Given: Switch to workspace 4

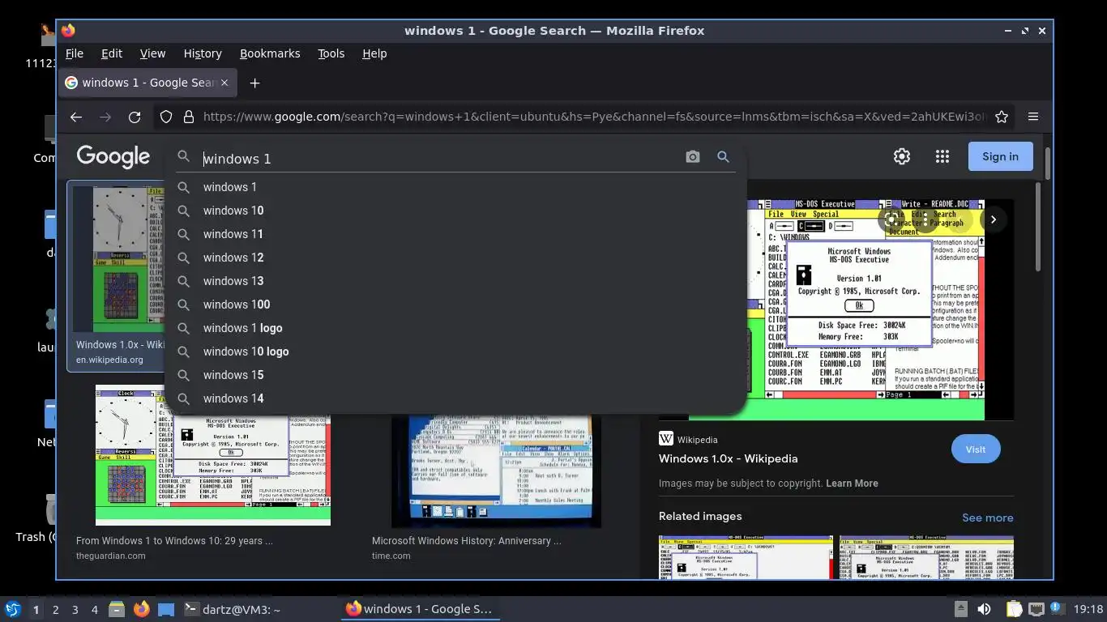Looking at the screenshot, I should pos(94,609).
